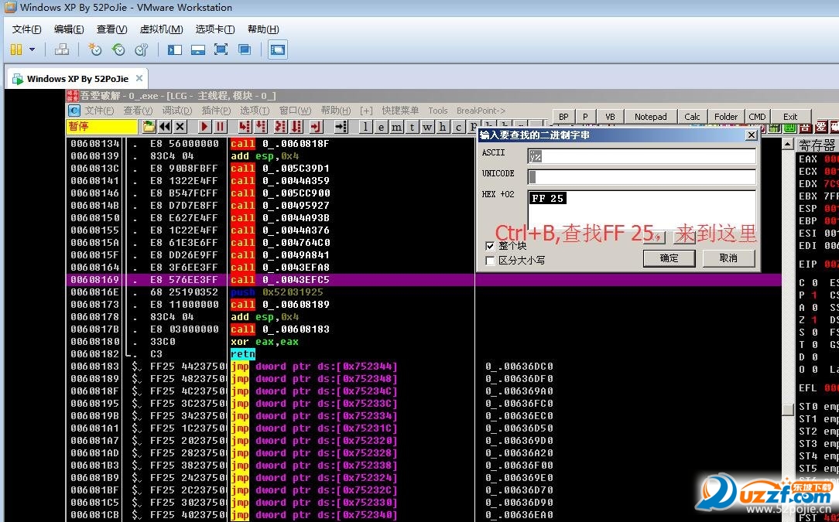This screenshot has height=522, width=839.
Task: Open debugger 窗口(W) menu
Action: coord(295,111)
